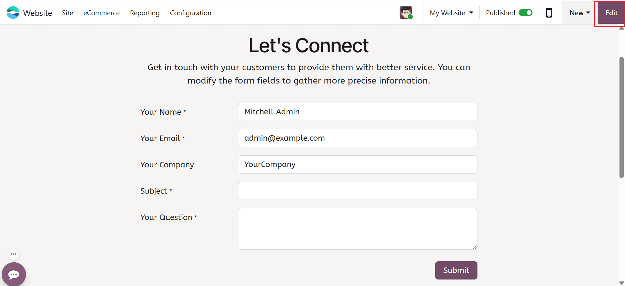Open the Site menu
625x286 pixels.
67,13
